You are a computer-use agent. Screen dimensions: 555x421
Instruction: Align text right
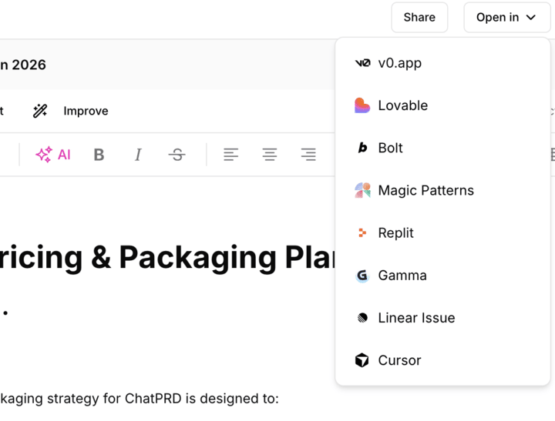[x=308, y=155]
